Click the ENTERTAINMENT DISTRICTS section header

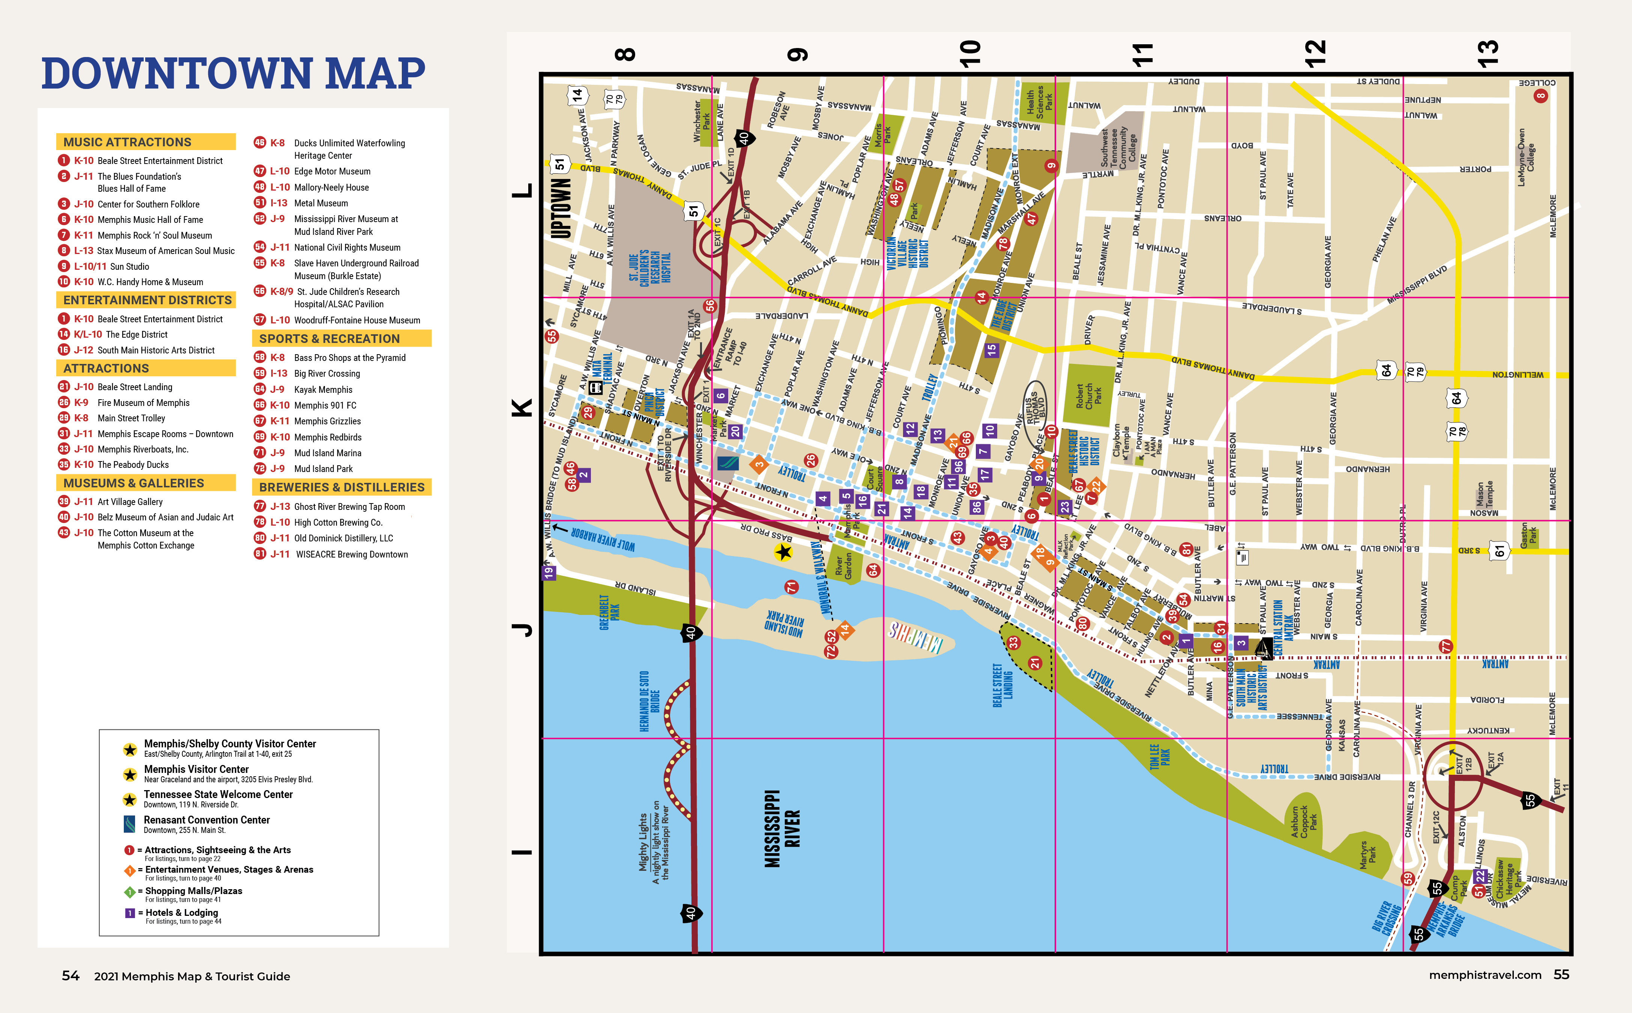coord(146,299)
